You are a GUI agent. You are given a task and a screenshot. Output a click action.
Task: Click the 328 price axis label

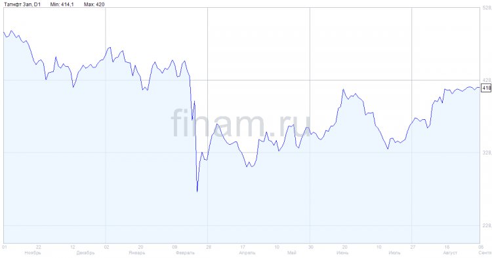[487, 153]
